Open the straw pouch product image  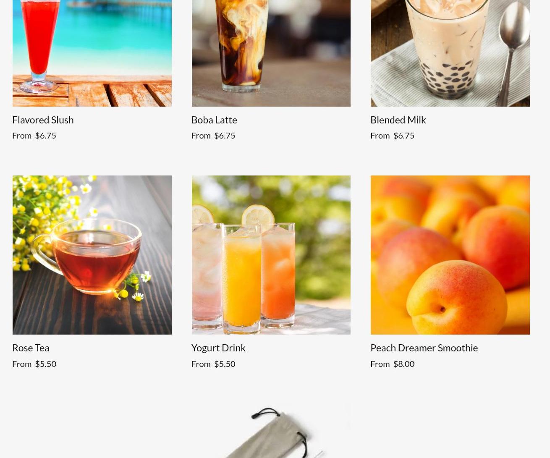[x=271, y=431]
